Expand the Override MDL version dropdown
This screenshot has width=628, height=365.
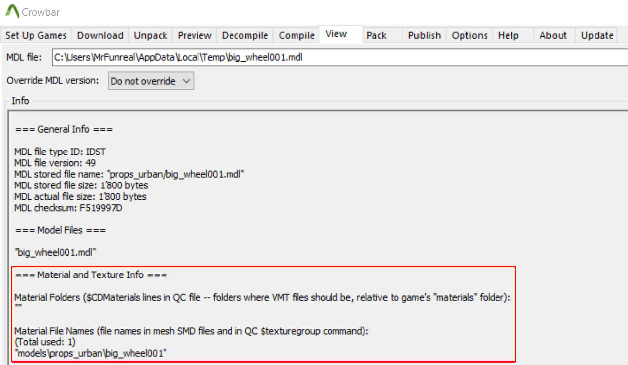point(151,81)
